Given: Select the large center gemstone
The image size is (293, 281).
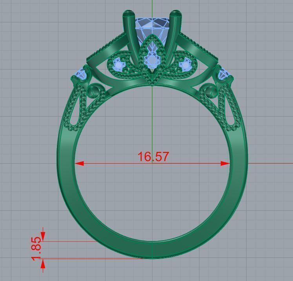Looking at the screenshot, I should (x=152, y=31).
